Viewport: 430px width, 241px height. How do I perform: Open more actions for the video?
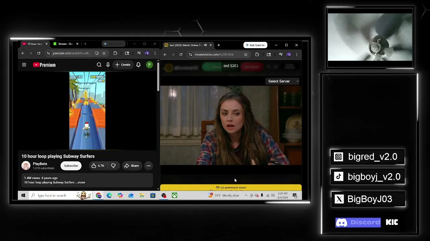tap(148, 166)
